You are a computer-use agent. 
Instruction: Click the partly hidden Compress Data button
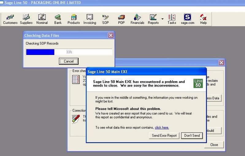pos(214,98)
